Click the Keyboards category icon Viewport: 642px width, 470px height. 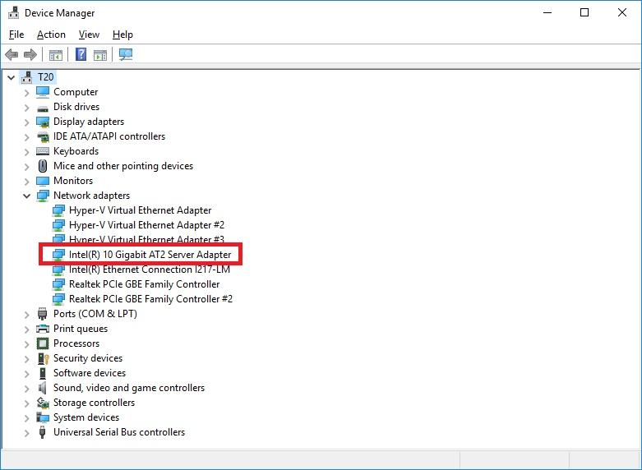(x=43, y=151)
